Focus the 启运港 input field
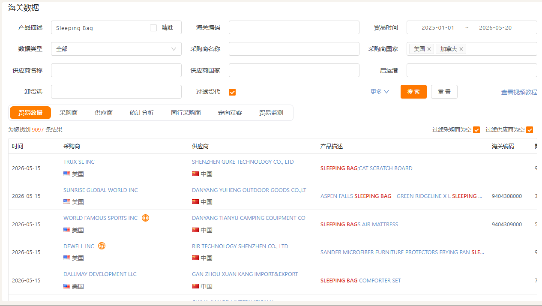Image resolution: width=542 pixels, height=306 pixels. tap(472, 70)
